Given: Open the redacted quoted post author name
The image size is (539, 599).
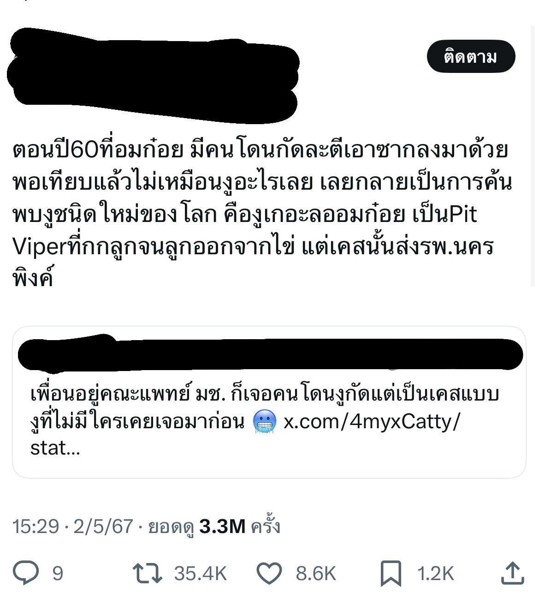Looking at the screenshot, I should pyautogui.click(x=270, y=353).
